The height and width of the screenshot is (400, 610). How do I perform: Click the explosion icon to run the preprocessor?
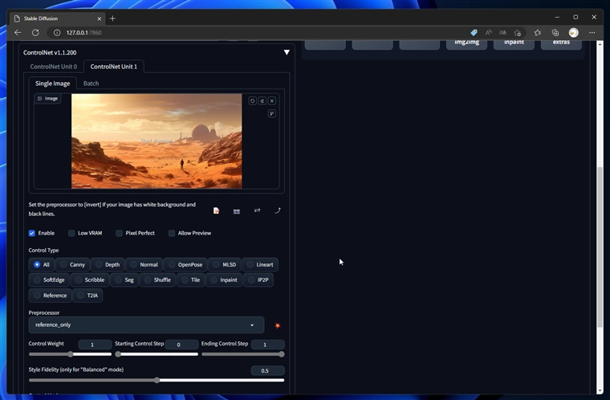click(278, 325)
